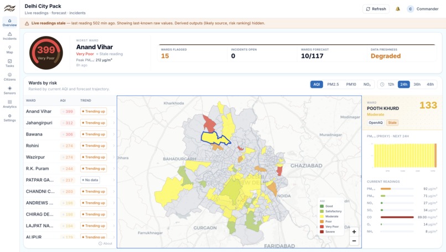This screenshot has width=446, height=252.
Task: Set forecast horizon to 24h
Action: coord(403,85)
